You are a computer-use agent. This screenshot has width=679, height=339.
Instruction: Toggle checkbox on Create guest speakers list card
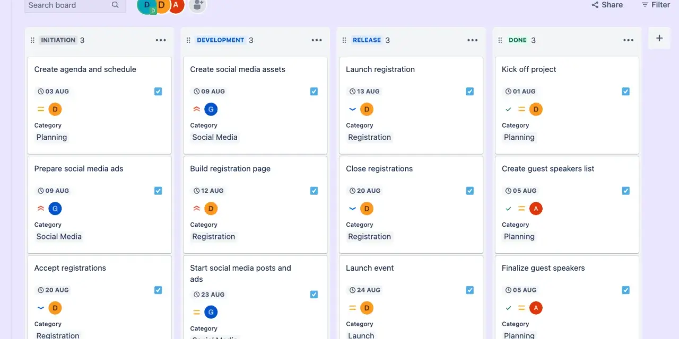pyautogui.click(x=626, y=191)
